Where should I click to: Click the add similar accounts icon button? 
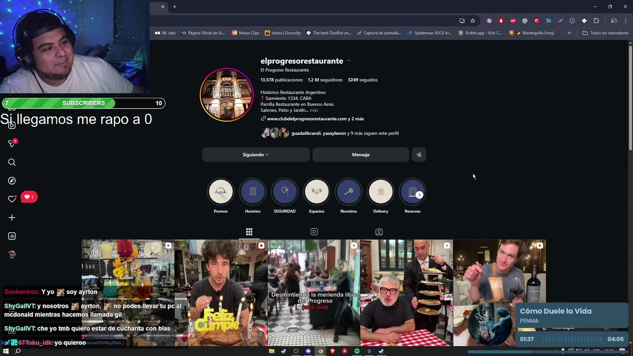pos(419,155)
